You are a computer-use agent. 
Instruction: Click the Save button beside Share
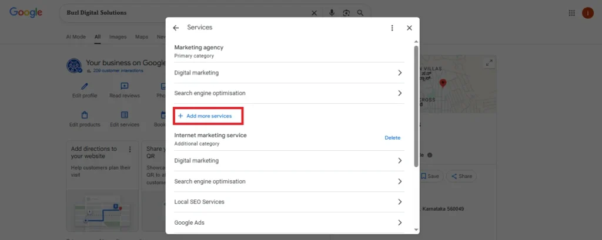click(430, 177)
